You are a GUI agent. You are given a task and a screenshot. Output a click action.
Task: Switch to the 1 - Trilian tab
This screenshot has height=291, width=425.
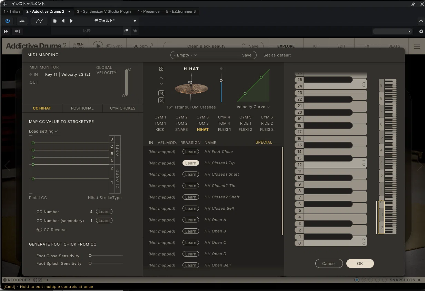click(x=12, y=11)
